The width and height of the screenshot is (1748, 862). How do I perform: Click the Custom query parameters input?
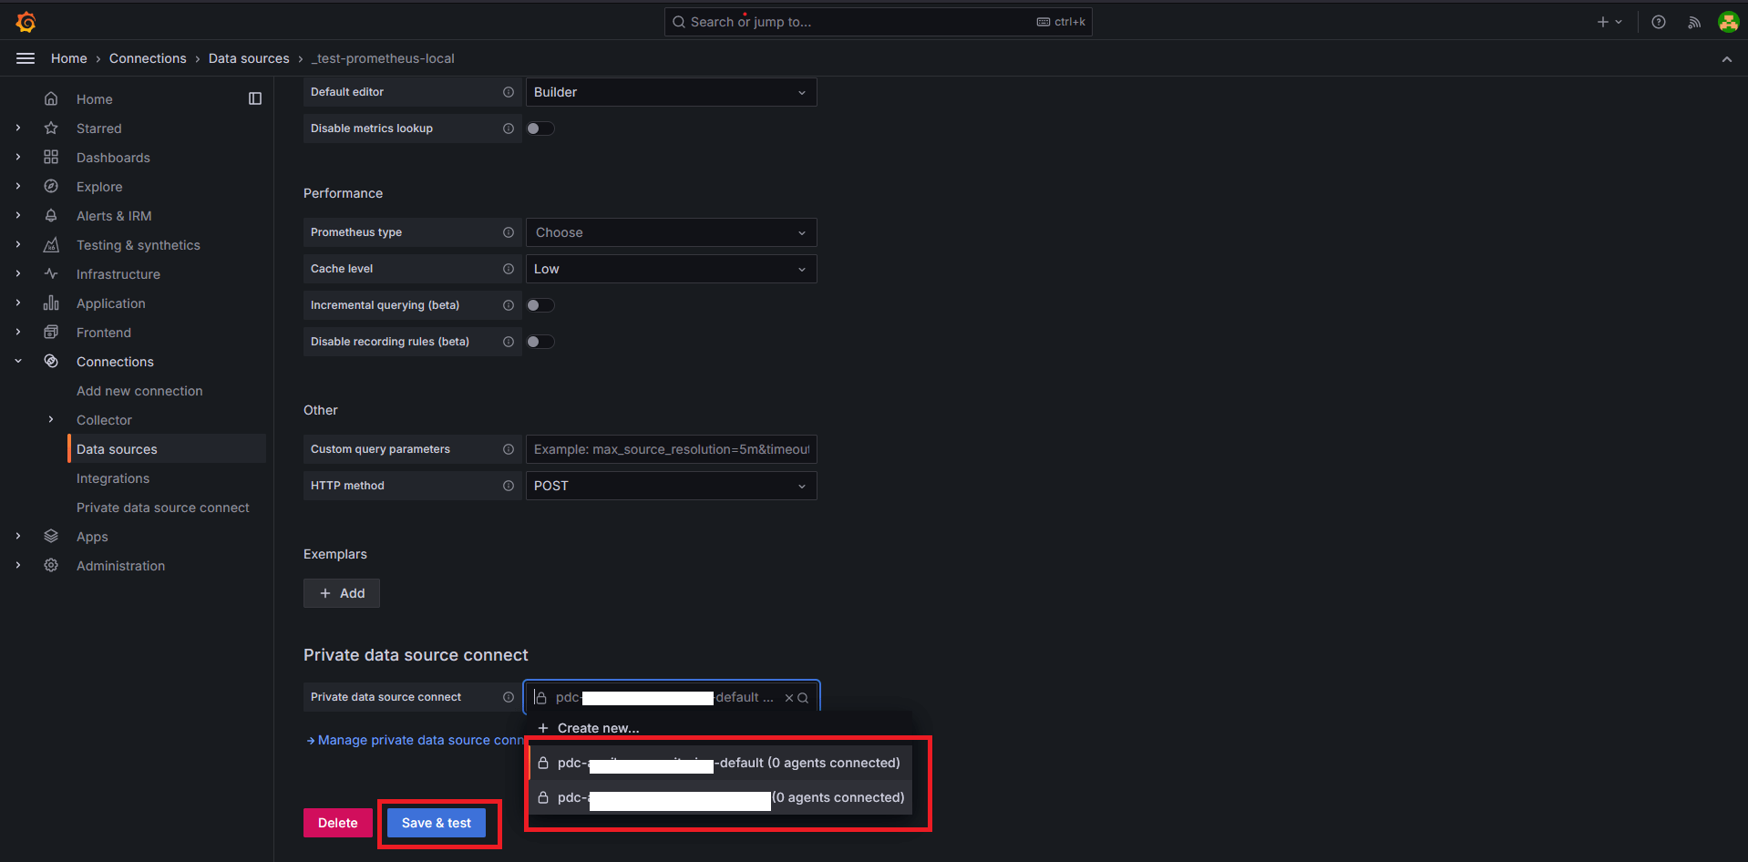pyautogui.click(x=671, y=449)
